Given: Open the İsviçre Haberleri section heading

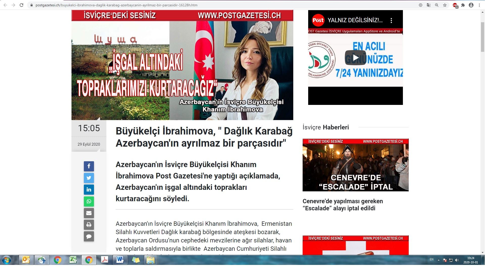Looking at the screenshot, I should coord(326,127).
